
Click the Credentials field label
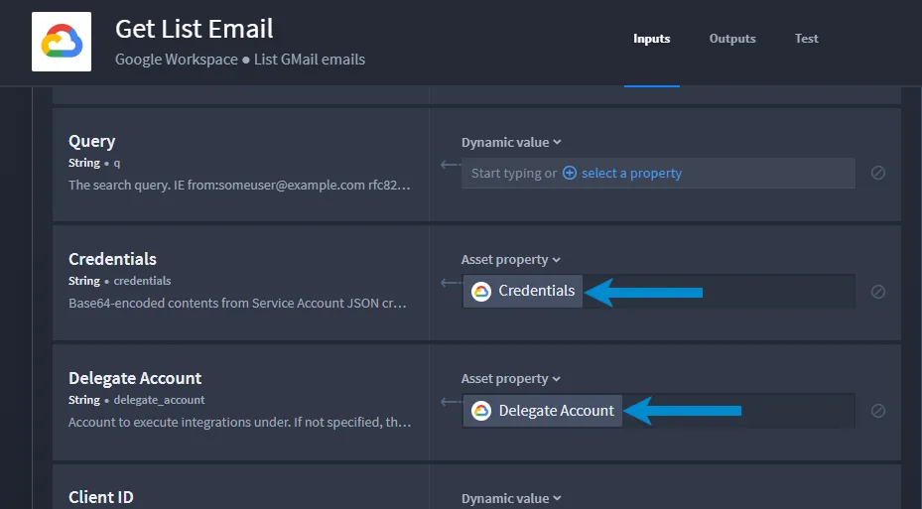[x=112, y=259]
